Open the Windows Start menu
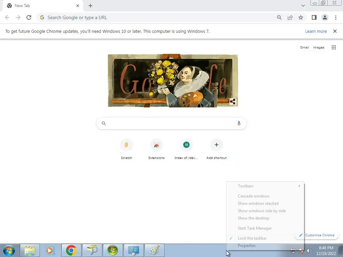343x257 pixels. click(9, 250)
